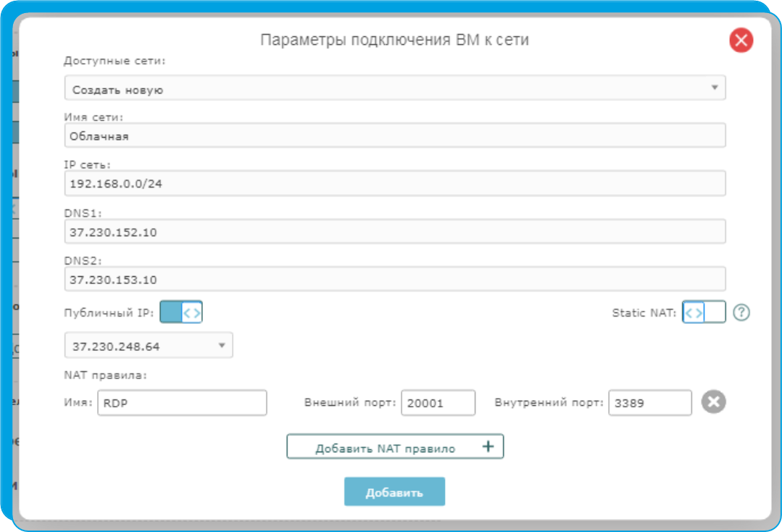Viewport: 782px width, 532px height.
Task: Close the network connection parameters dialog
Action: pos(741,41)
